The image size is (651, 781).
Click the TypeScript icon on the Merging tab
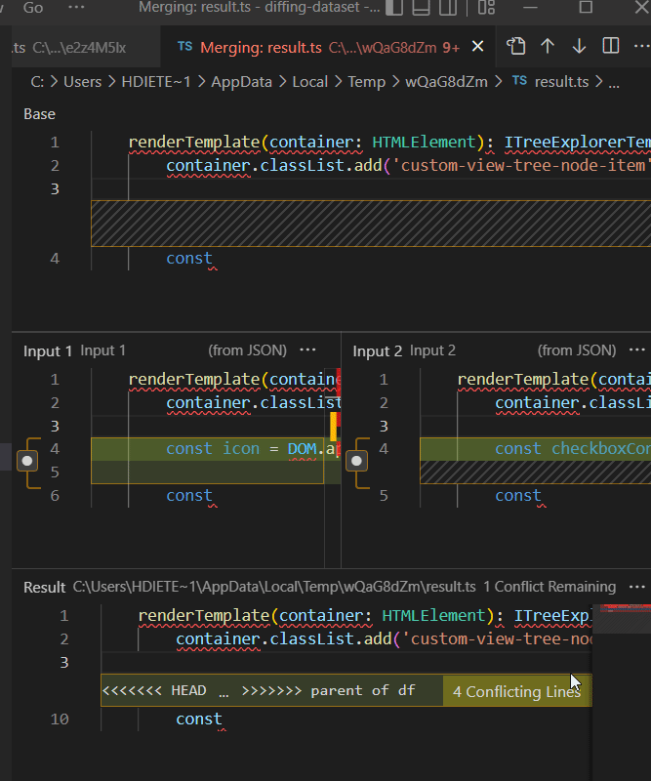pos(183,46)
